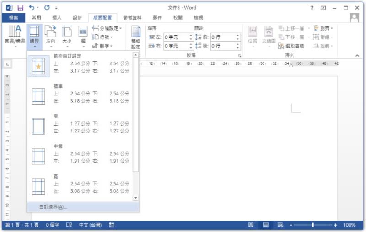Open the 直書/橫書 text direction button

(x=15, y=37)
